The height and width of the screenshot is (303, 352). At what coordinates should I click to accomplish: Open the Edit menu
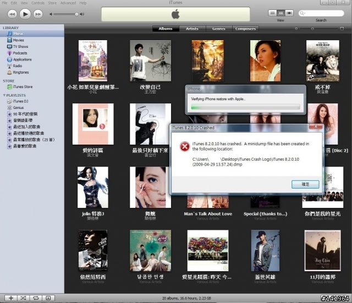[x=14, y=3]
